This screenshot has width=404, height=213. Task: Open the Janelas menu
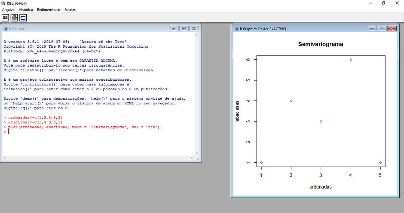point(70,10)
